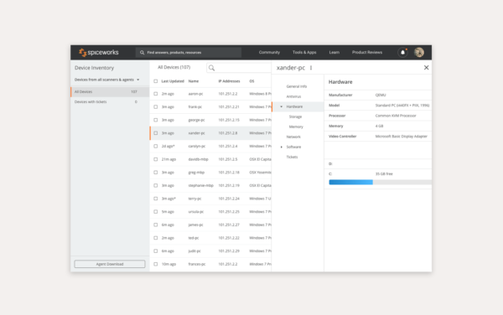Click the Spiceworks logo
Viewport: 503px width, 315px height.
[99, 52]
